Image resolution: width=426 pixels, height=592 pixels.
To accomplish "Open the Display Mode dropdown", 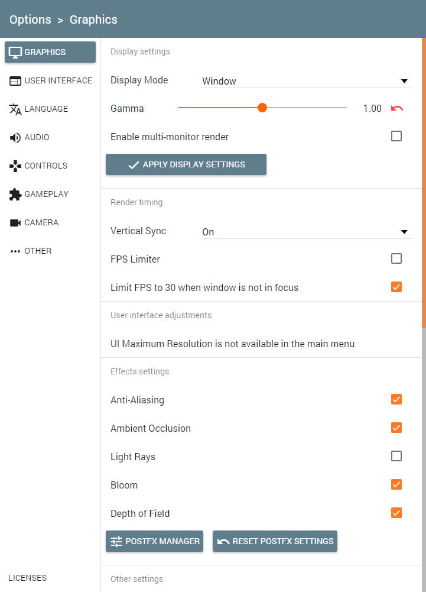I will pyautogui.click(x=307, y=81).
